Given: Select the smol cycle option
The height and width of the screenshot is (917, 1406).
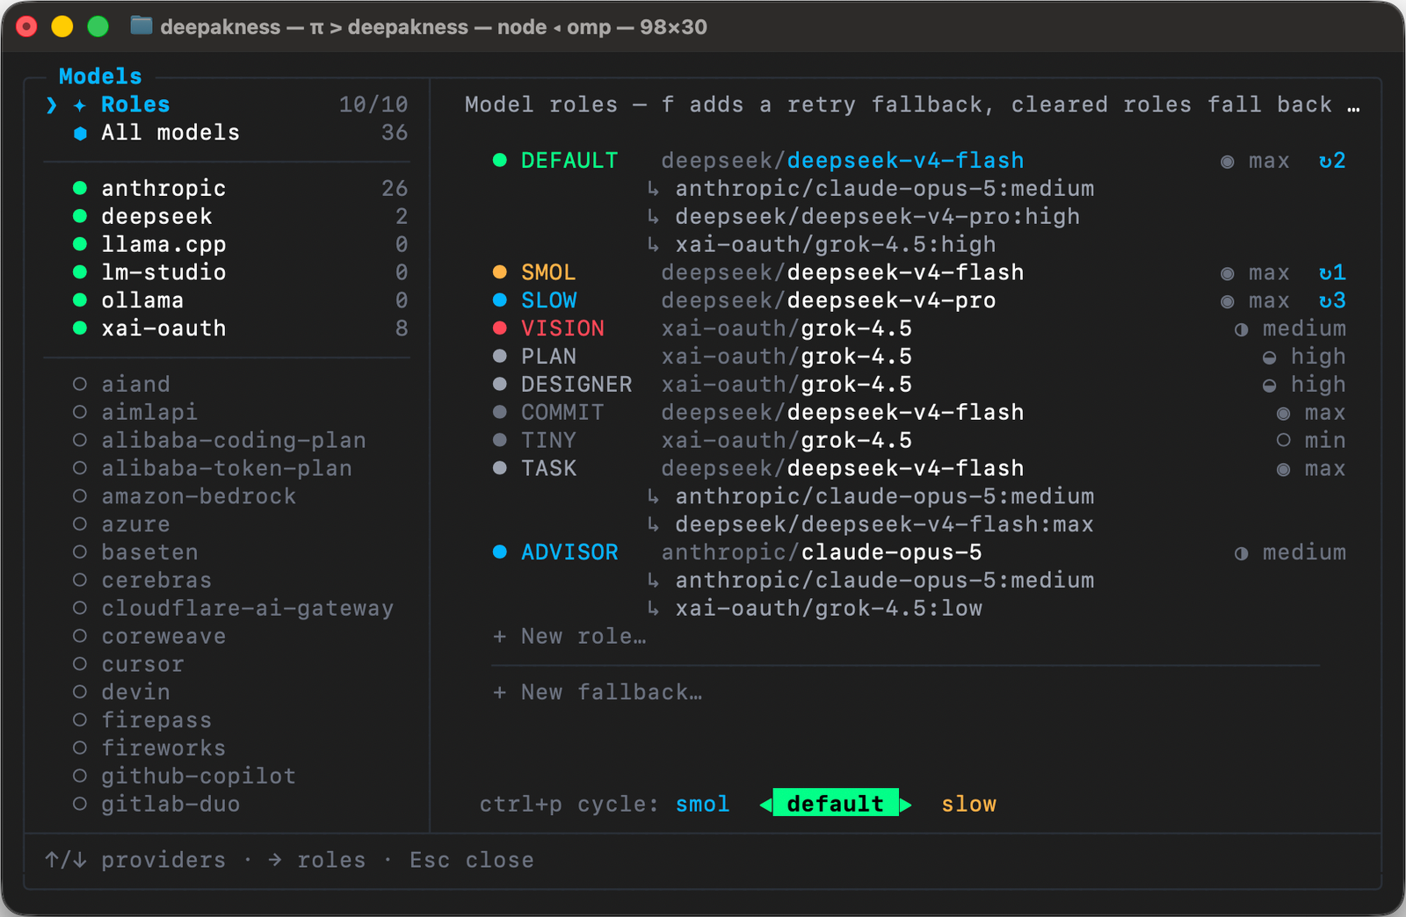Looking at the screenshot, I should point(703,804).
